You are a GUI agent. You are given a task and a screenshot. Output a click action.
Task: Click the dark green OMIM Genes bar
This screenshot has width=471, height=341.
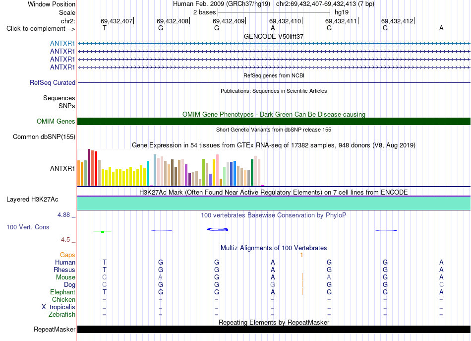coord(274,121)
